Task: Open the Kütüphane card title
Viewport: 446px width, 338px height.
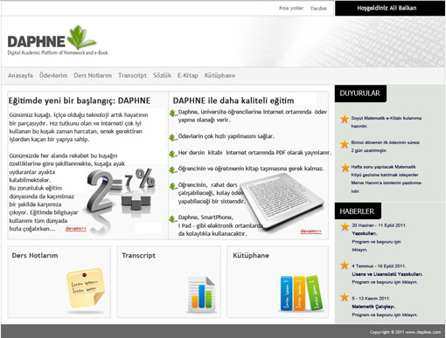Action: [251, 255]
